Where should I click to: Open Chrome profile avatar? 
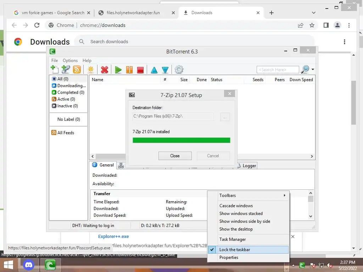(x=337, y=25)
